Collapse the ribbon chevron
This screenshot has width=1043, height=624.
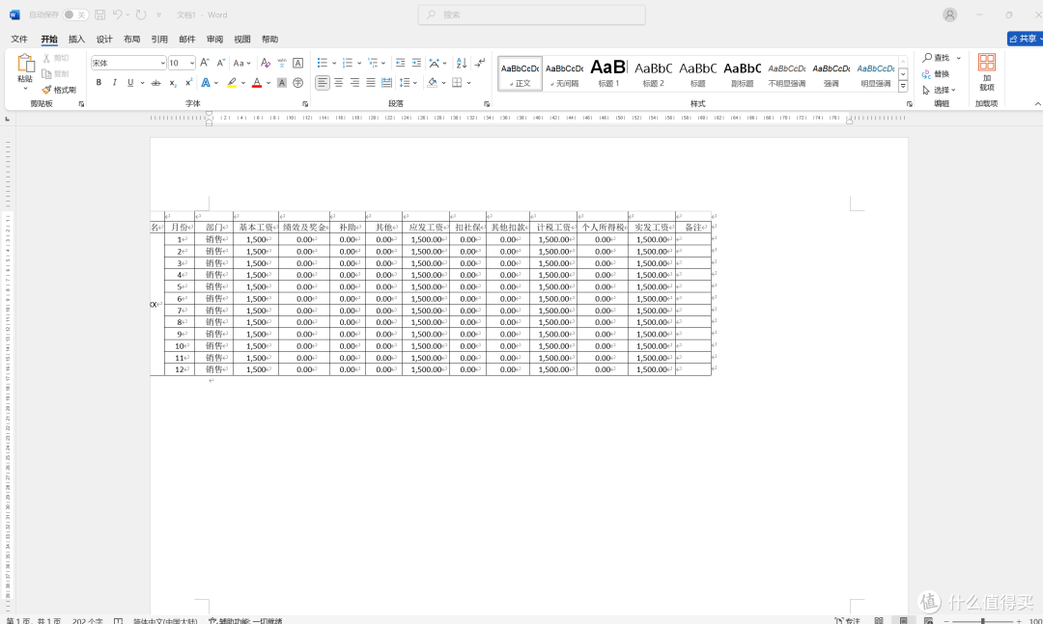point(1037,103)
